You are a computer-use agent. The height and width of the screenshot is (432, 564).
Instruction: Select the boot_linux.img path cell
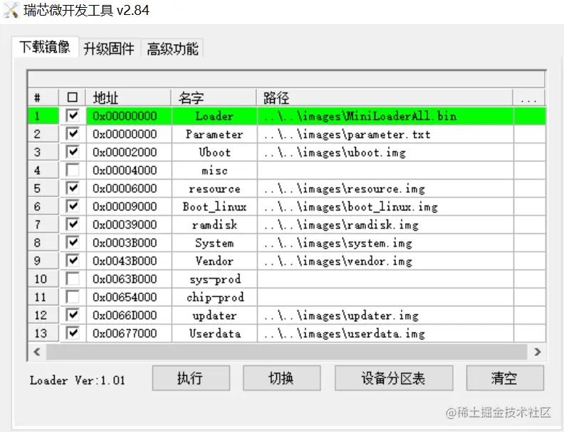click(x=385, y=207)
